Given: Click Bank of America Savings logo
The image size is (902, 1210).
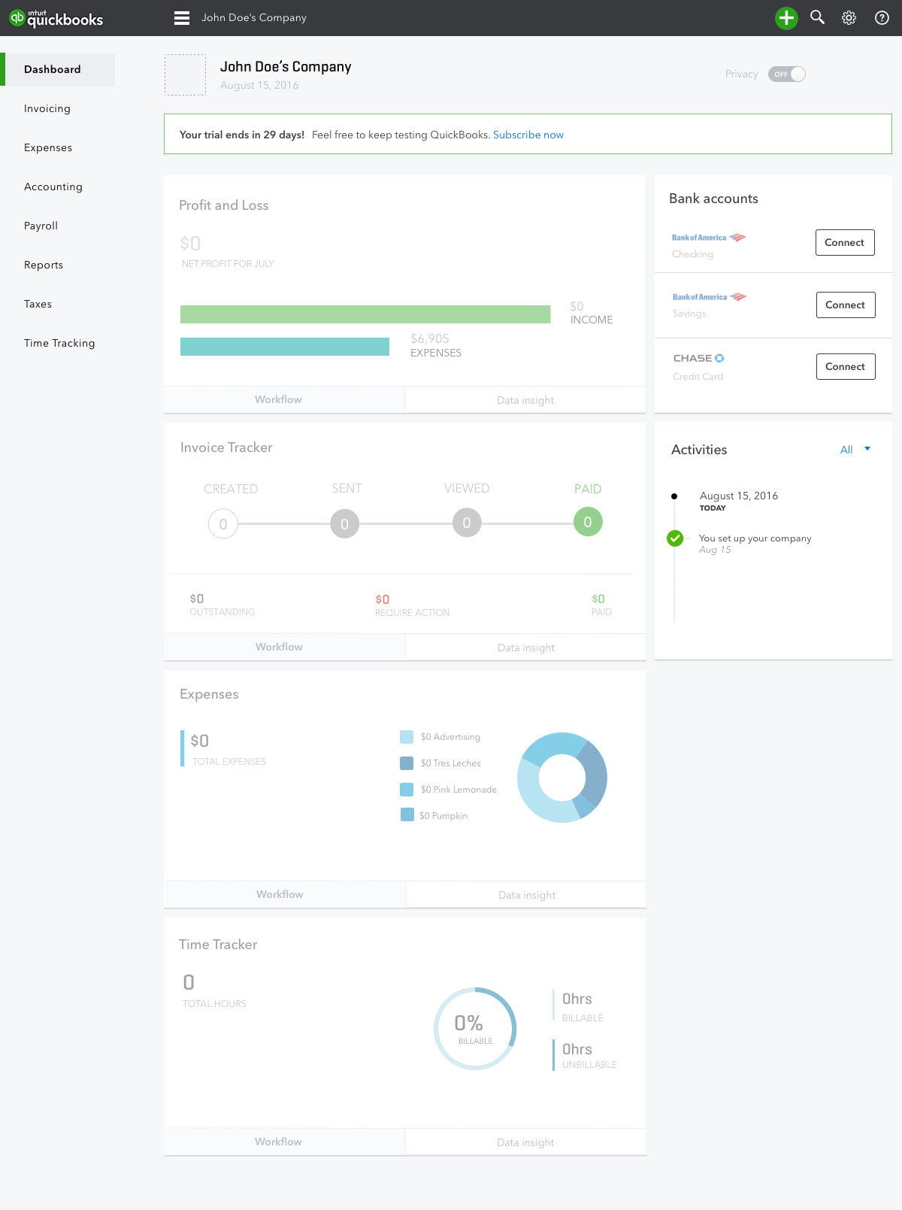Looking at the screenshot, I should 710,297.
